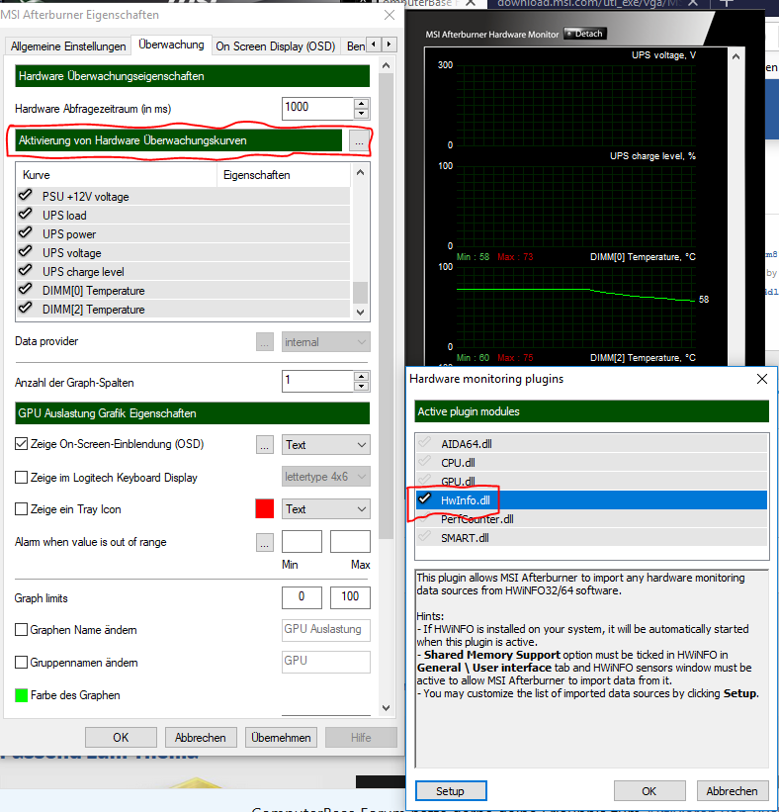Toggle PSU +12V voltage curve checkmark
779x812 pixels.
coord(25,196)
